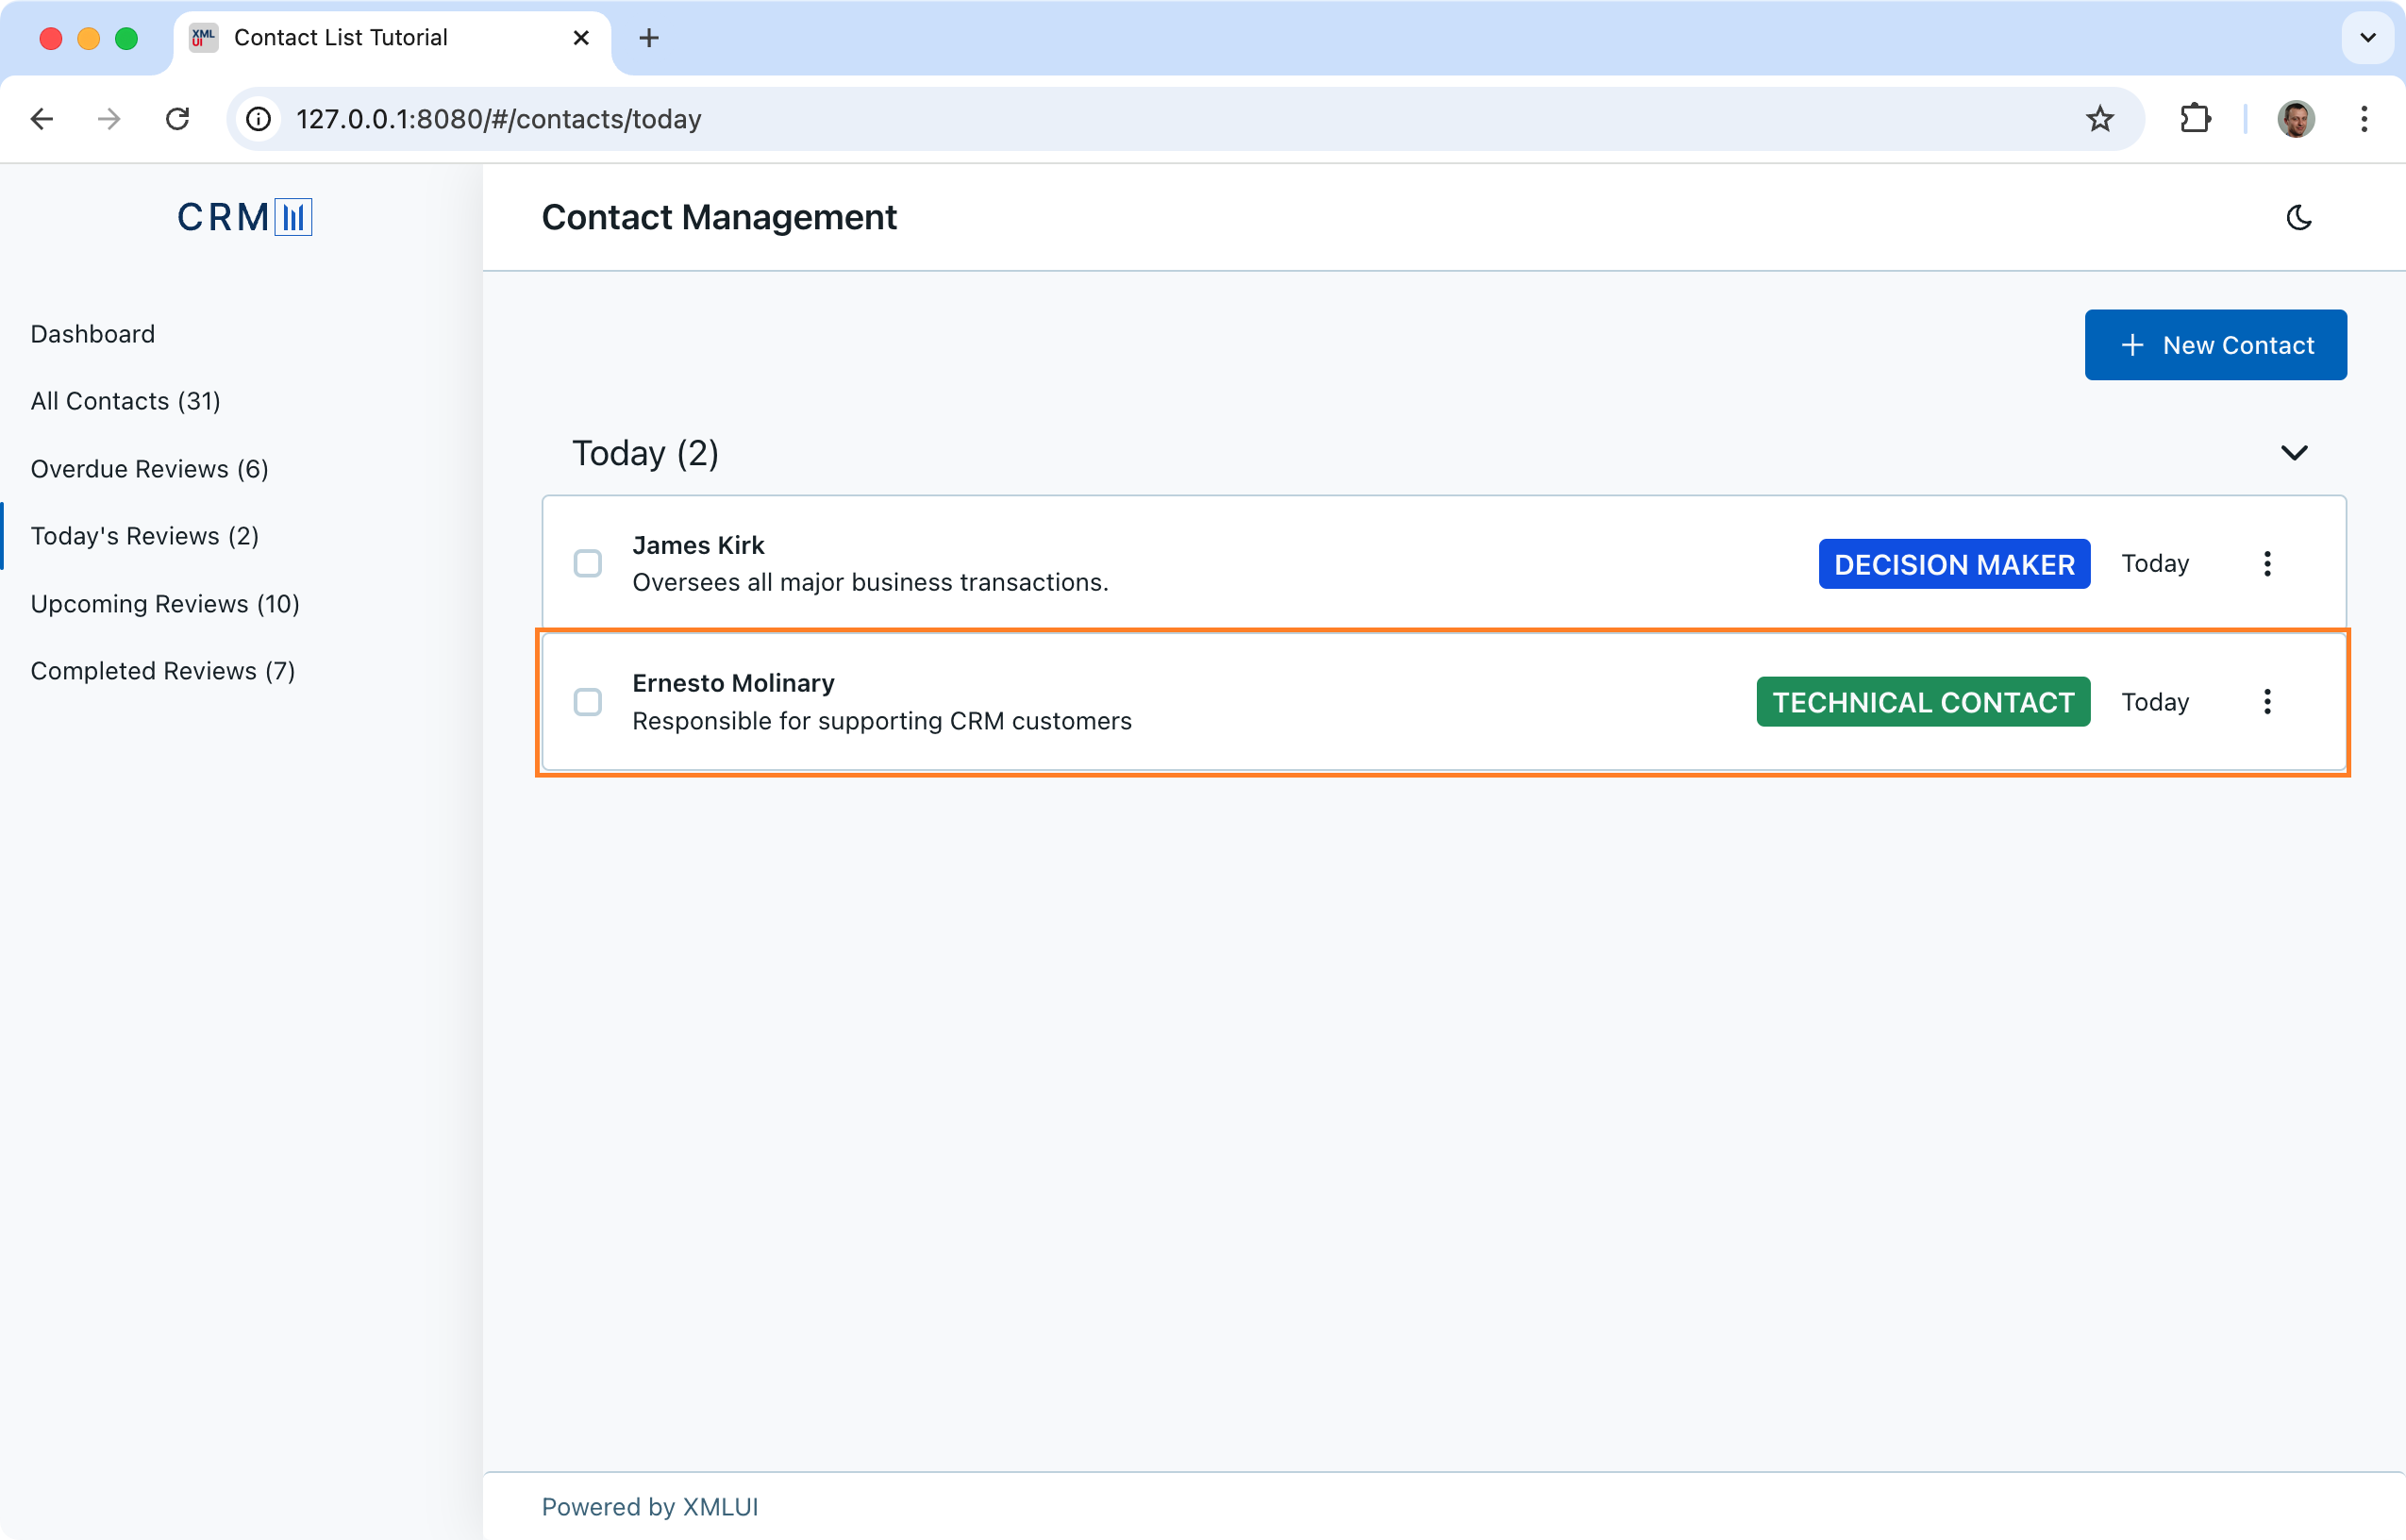Go to Upcoming Reviews (10)
Screen dimensions: 2406x1540
coord(165,604)
